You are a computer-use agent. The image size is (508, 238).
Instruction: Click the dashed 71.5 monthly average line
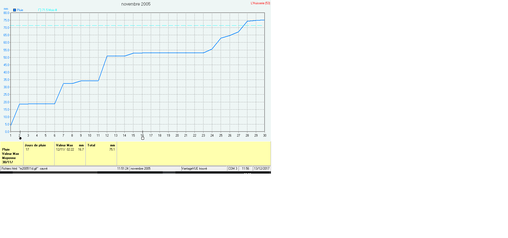tap(136, 26)
